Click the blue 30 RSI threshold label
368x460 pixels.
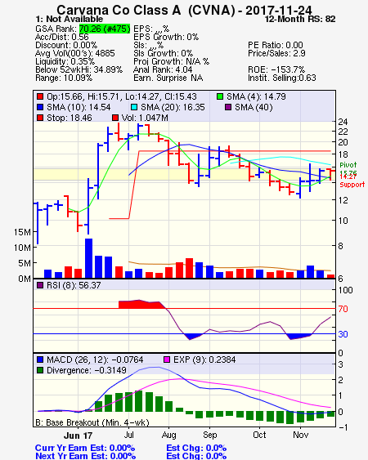tap(343, 334)
